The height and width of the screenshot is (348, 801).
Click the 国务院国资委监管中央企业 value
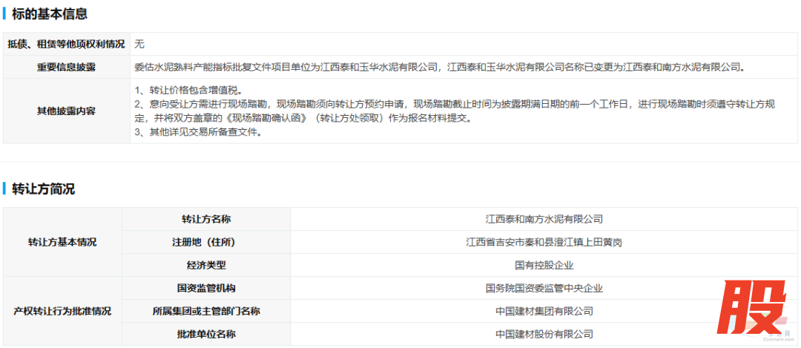(x=544, y=288)
